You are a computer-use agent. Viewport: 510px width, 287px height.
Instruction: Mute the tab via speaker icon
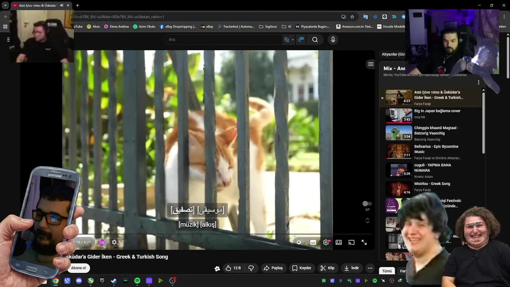click(x=61, y=6)
